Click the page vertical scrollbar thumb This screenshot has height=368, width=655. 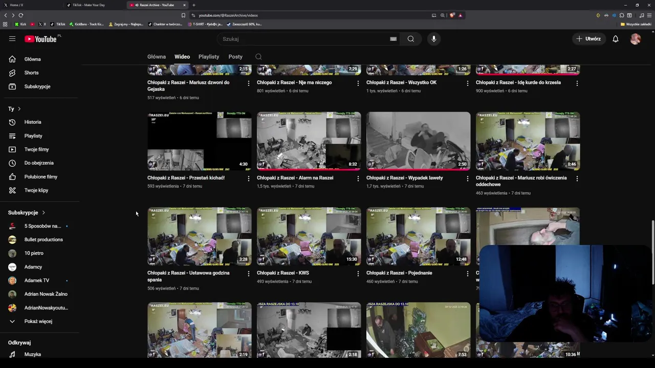[x=652, y=253]
